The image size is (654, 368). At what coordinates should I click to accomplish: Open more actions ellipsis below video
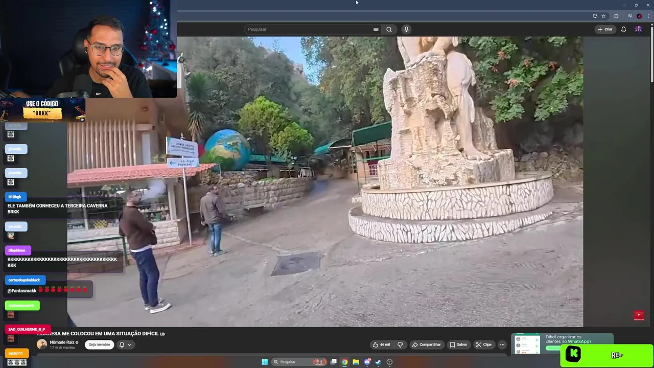(502, 344)
